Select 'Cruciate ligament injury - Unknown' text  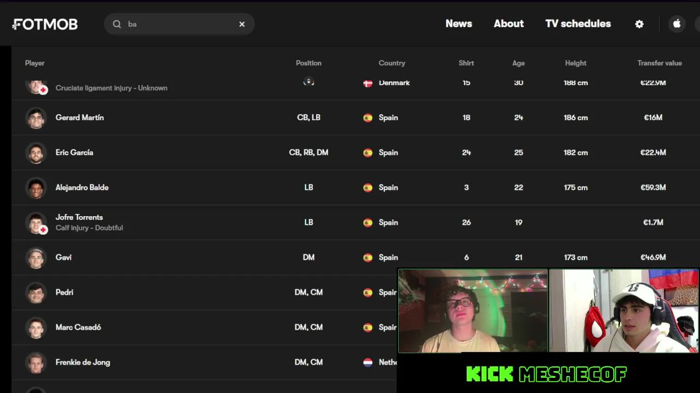[x=112, y=88]
